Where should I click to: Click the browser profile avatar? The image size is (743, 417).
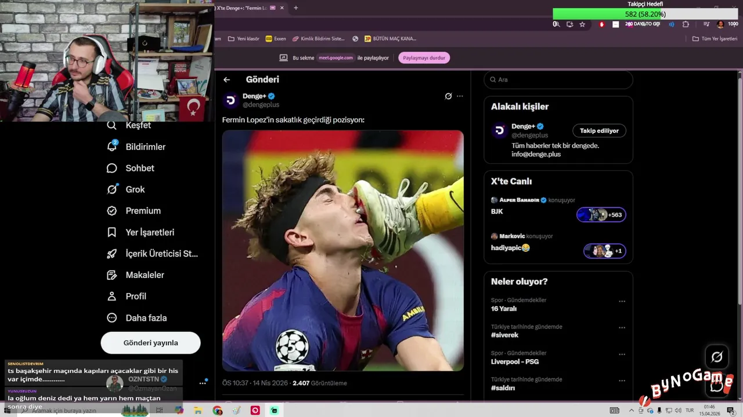(720, 24)
